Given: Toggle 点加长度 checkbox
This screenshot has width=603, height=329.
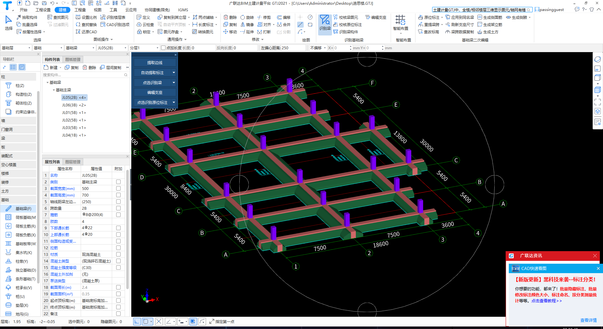Looking at the screenshot, I should 163,48.
